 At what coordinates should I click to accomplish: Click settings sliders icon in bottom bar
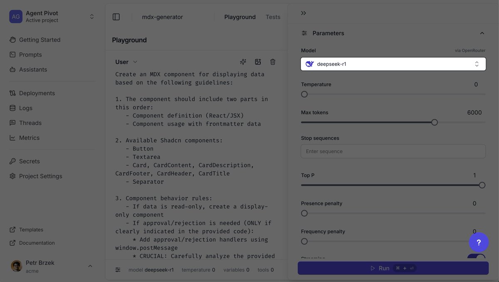(x=118, y=270)
